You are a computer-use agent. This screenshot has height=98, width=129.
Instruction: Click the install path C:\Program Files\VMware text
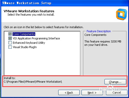[33, 82]
